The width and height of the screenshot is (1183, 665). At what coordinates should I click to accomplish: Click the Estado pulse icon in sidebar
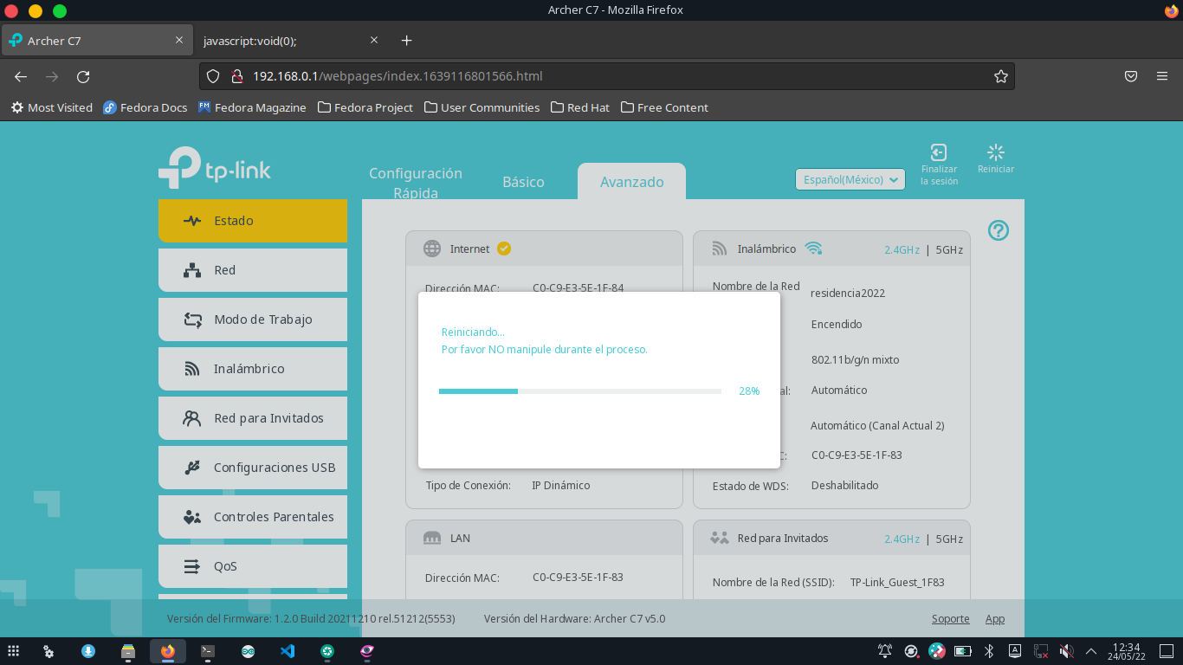coord(192,221)
